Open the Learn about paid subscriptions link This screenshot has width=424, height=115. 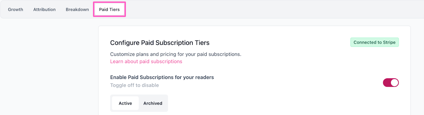point(146,62)
